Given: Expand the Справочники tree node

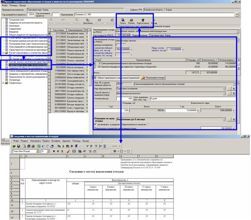Looking at the screenshot, I should point(3,82).
